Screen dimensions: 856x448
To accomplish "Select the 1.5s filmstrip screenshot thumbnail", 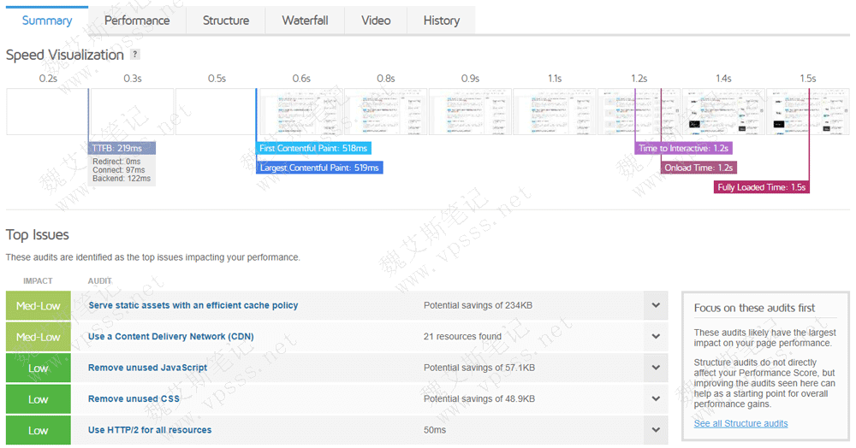I will coord(807,111).
